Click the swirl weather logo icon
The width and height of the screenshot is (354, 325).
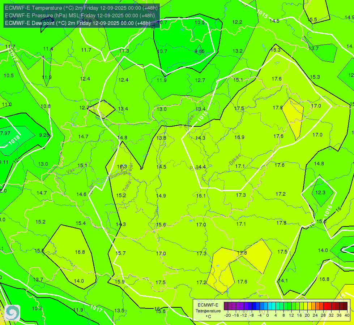pos(12,313)
